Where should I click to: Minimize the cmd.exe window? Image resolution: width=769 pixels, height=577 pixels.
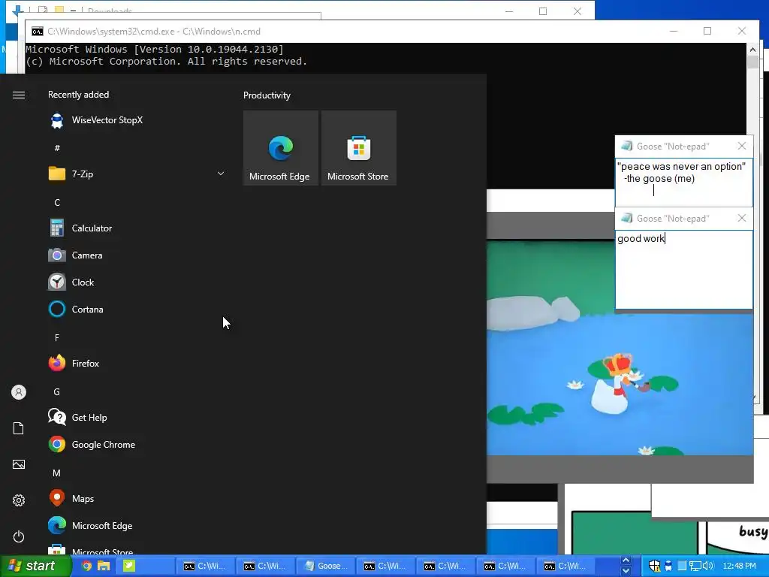tap(674, 31)
